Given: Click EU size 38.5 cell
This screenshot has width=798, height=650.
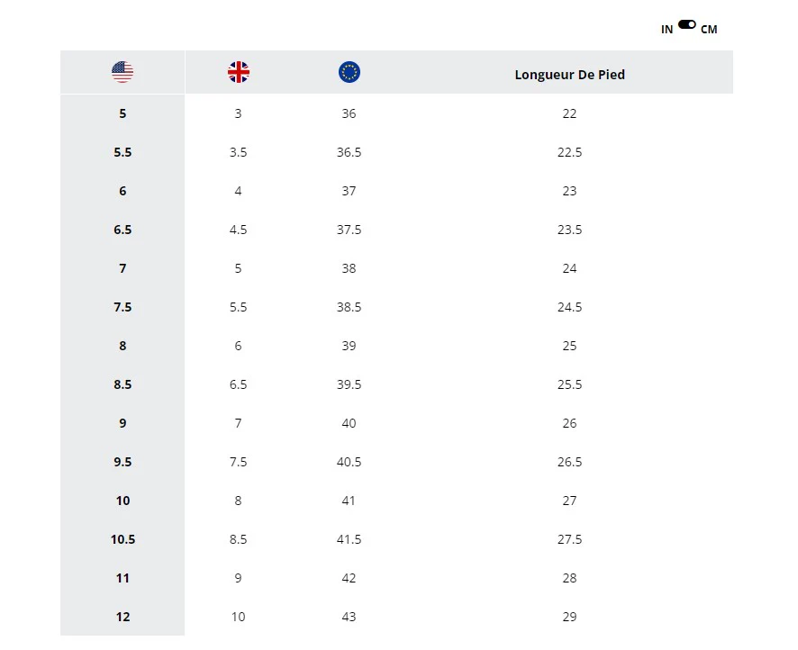Looking at the screenshot, I should pos(349,307).
